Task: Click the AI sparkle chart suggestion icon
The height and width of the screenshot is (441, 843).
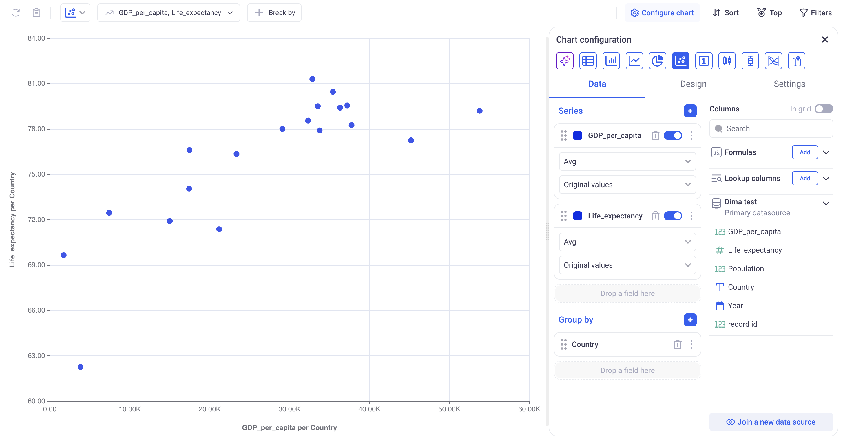Action: point(565,61)
